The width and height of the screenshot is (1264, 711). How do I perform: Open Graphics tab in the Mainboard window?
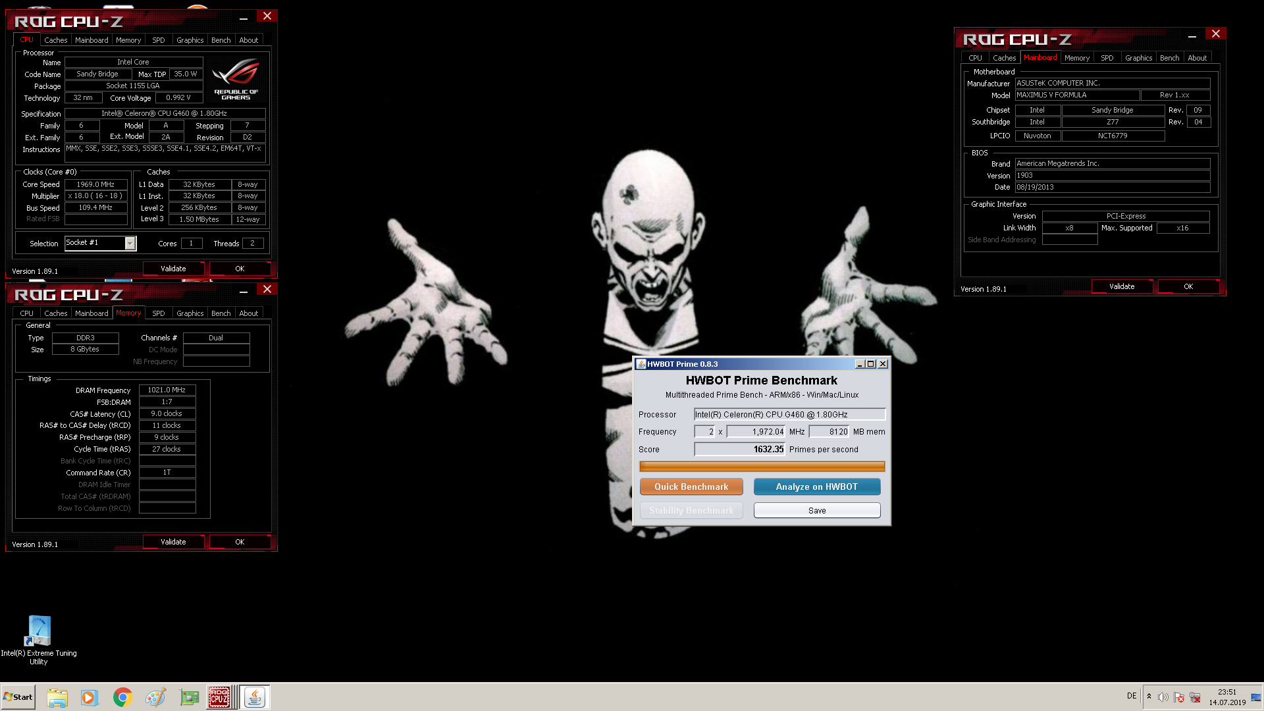click(1138, 58)
